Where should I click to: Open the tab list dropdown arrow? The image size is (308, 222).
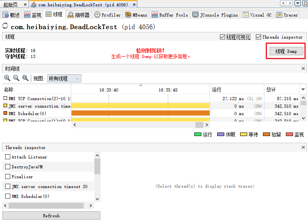(298, 4)
